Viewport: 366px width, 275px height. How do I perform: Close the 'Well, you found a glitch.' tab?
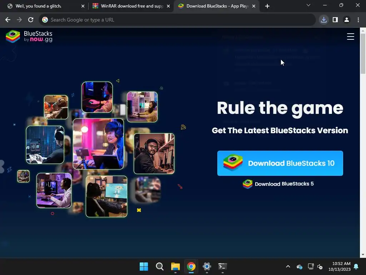coord(83,6)
